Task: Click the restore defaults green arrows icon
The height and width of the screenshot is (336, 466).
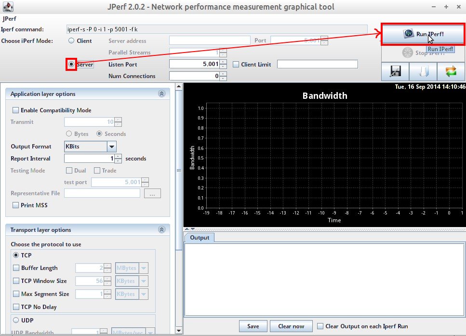Action: coord(451,71)
